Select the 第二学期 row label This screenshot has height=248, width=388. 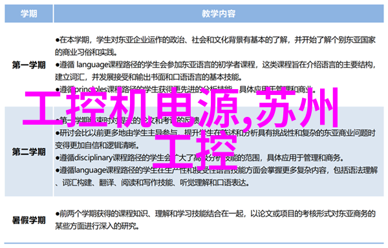[x=29, y=152]
